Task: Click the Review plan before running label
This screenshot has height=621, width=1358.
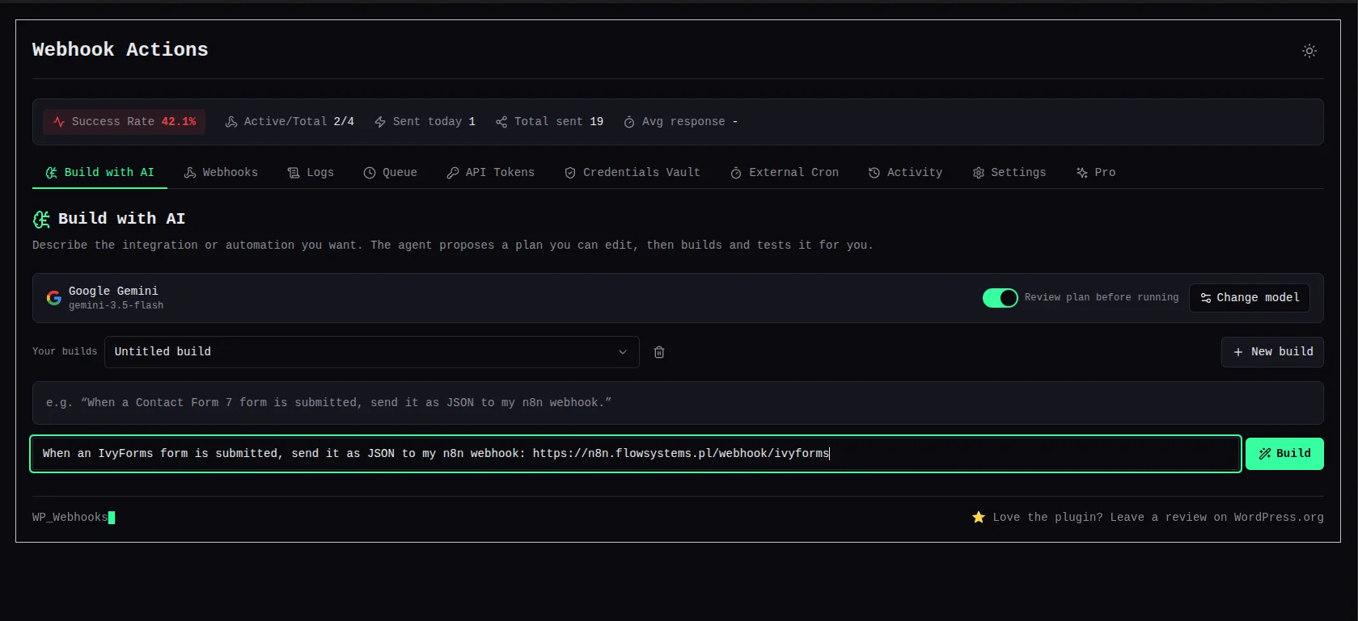Action: coord(1102,298)
